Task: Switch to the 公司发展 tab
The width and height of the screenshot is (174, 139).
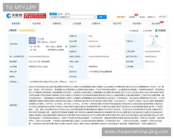Action: [77, 23]
